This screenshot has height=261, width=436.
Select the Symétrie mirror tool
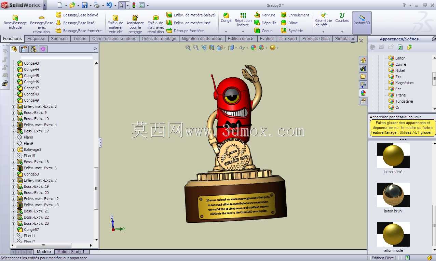click(x=292, y=31)
